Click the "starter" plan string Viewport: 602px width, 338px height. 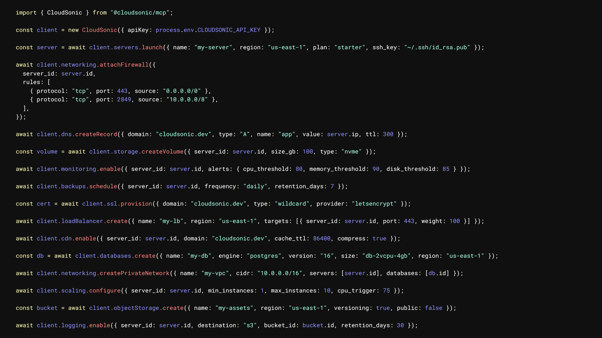tap(350, 47)
